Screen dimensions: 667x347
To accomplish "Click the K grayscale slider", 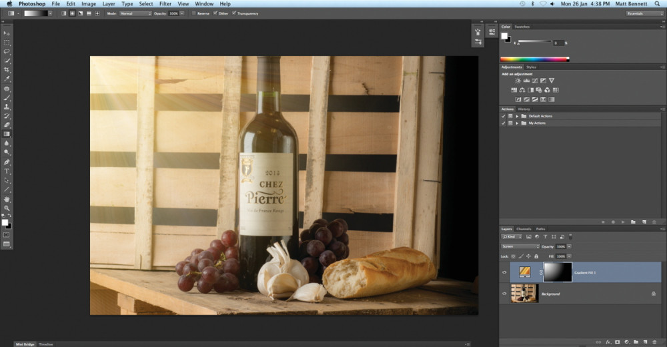I will [535, 41].
